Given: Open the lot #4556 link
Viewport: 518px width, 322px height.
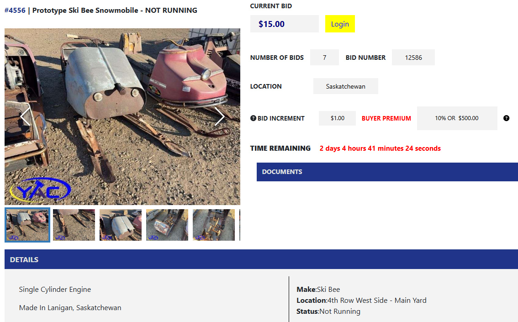Looking at the screenshot, I should pyautogui.click(x=15, y=10).
